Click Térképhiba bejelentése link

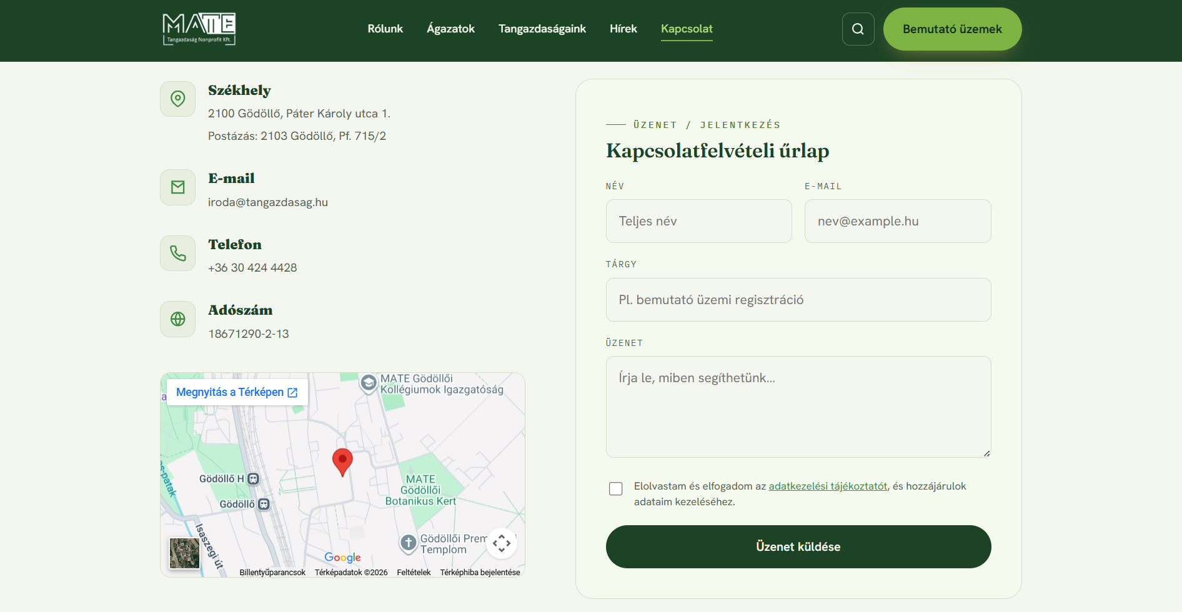[x=480, y=572]
